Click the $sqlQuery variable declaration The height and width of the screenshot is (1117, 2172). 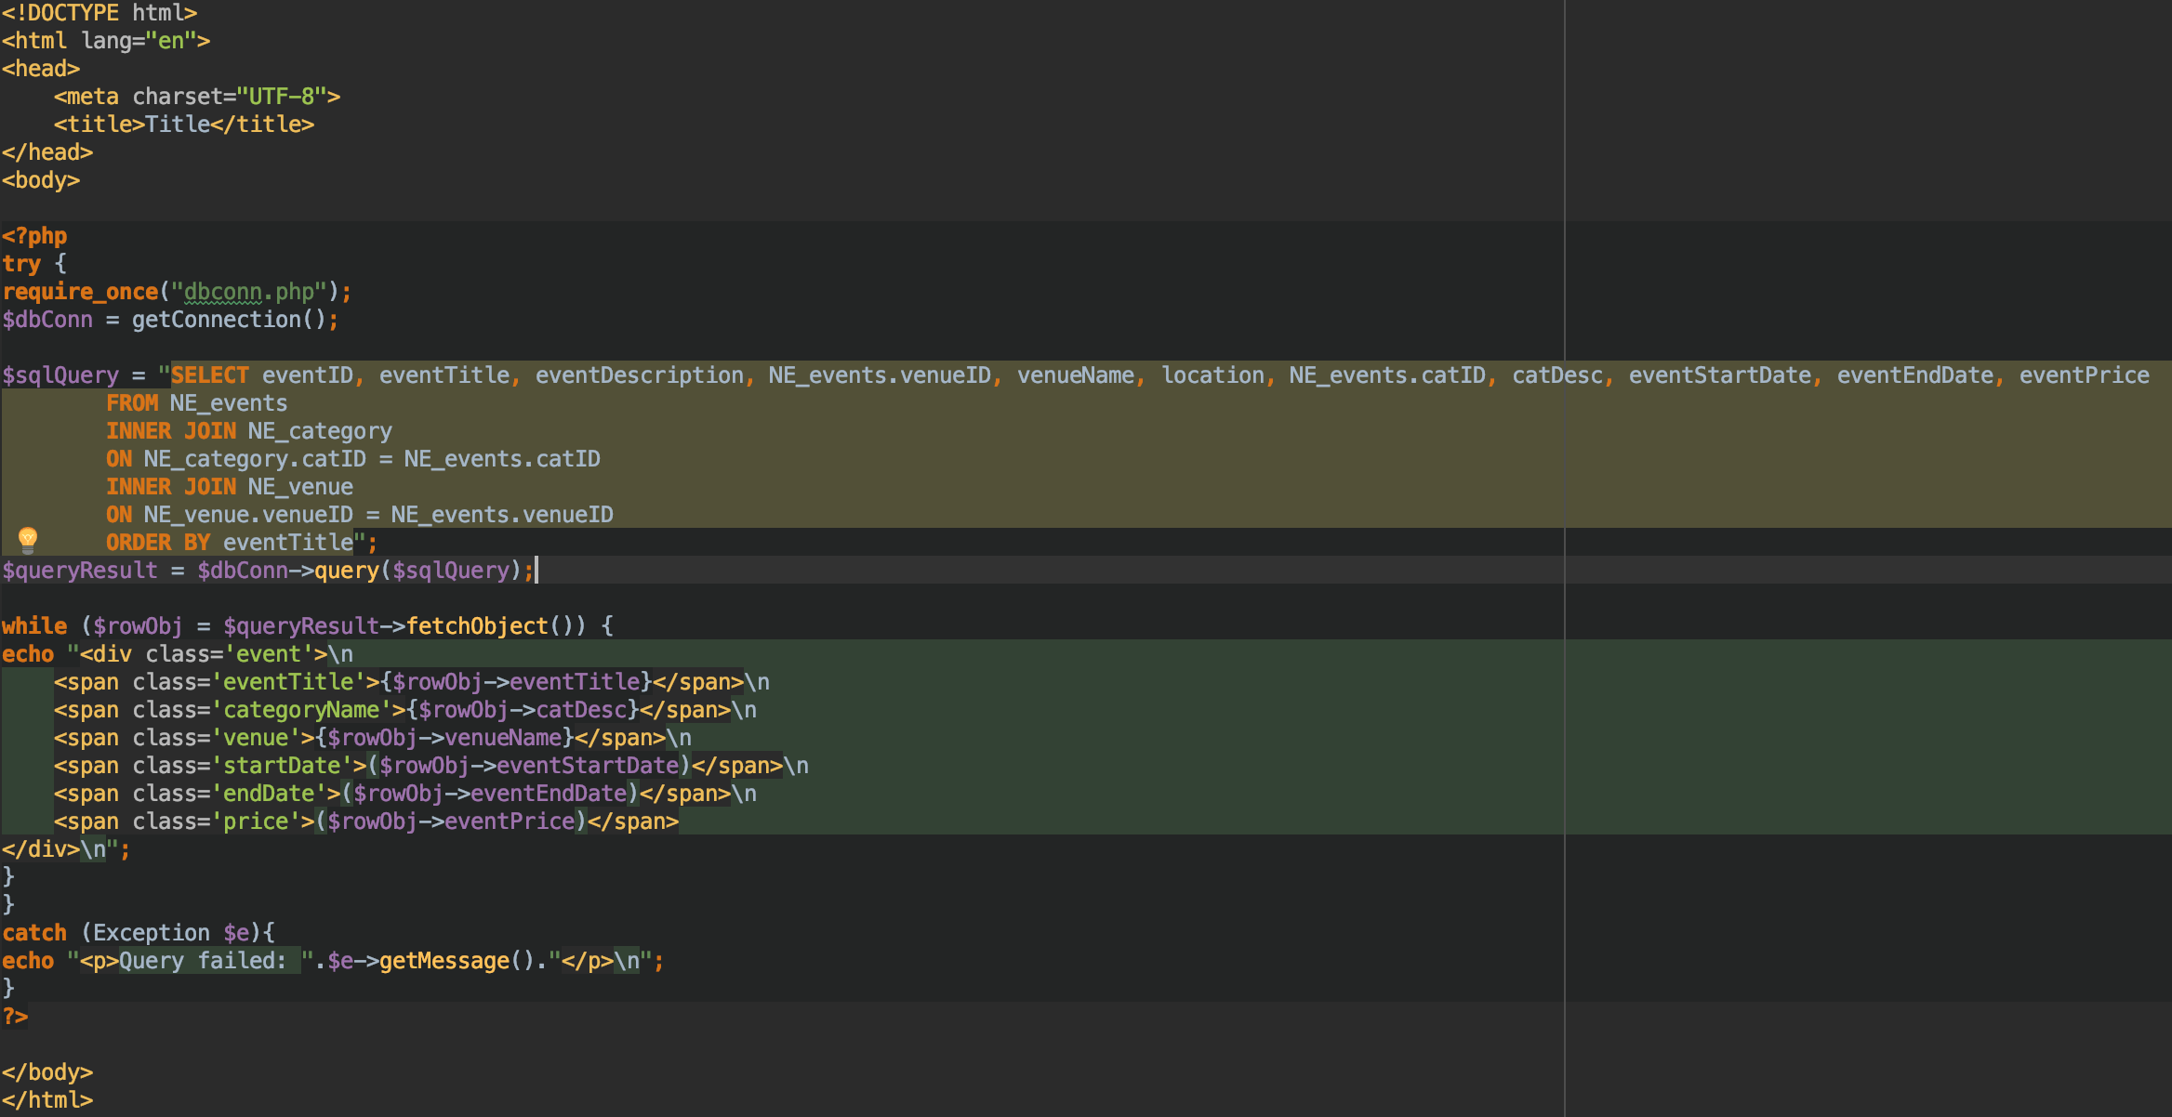60,375
